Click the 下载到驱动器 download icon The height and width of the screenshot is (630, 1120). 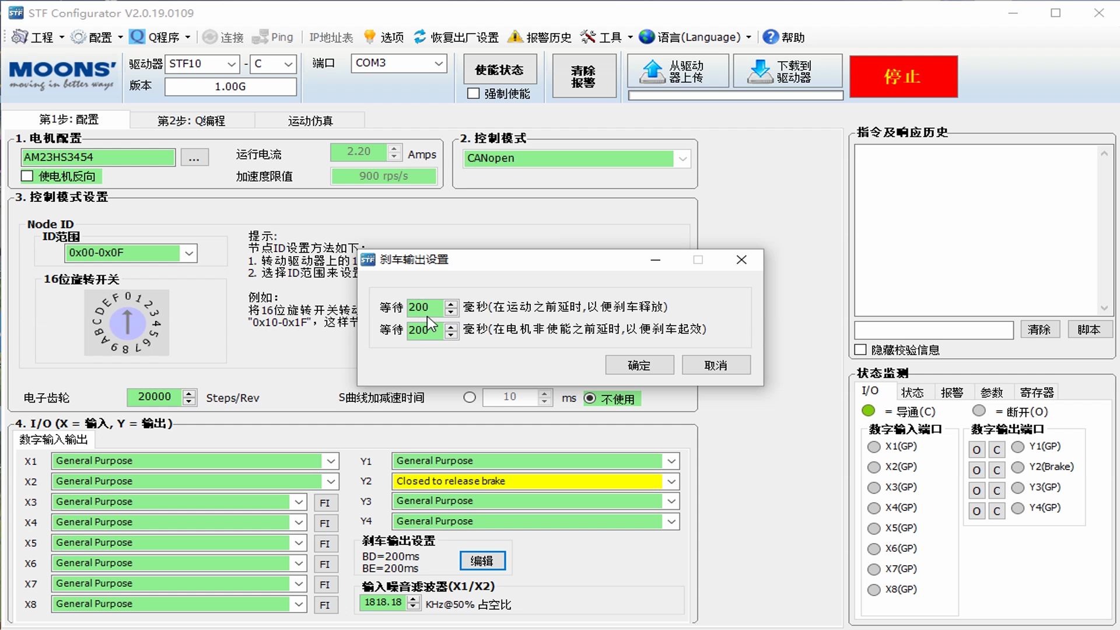pyautogui.click(x=759, y=70)
